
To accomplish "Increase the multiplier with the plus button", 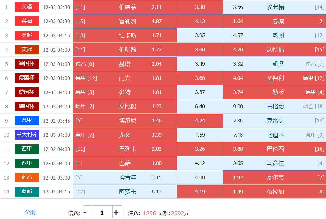I will point(116,213).
